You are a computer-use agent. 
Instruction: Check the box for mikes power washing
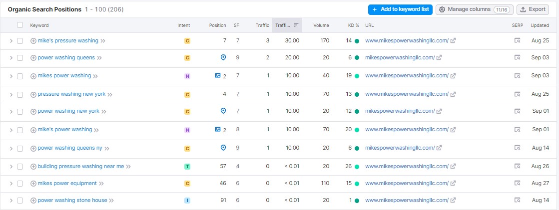click(x=20, y=76)
